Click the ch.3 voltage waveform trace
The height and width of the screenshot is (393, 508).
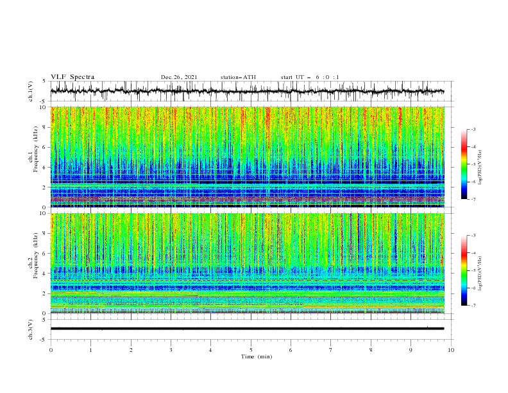[248, 329]
